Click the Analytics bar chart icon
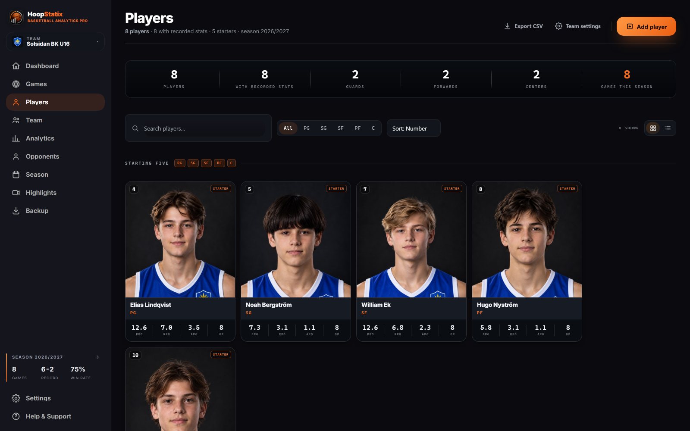This screenshot has width=690, height=431. point(16,138)
